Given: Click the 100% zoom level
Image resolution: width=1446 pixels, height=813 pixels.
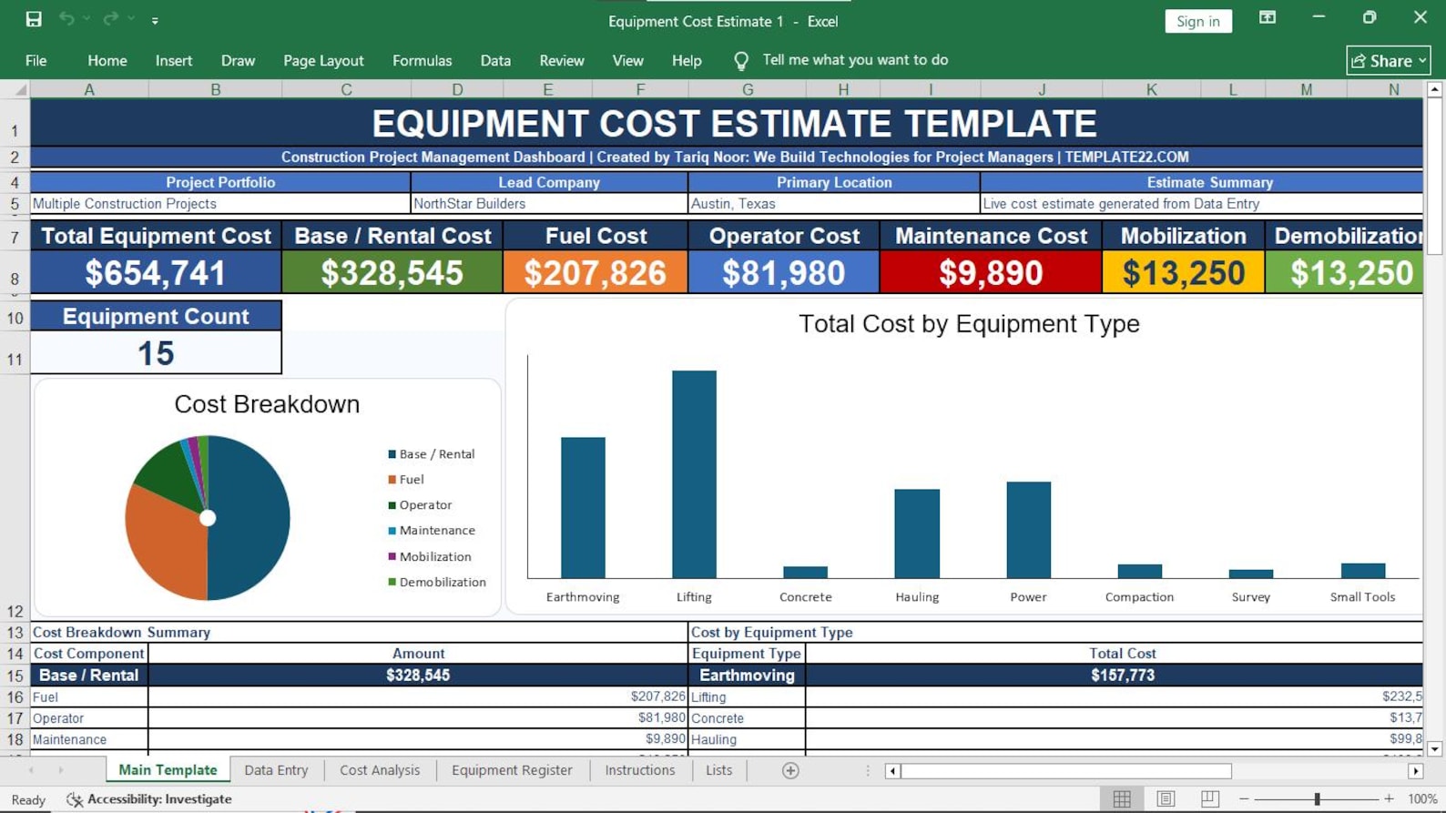Looking at the screenshot, I should [x=1422, y=798].
